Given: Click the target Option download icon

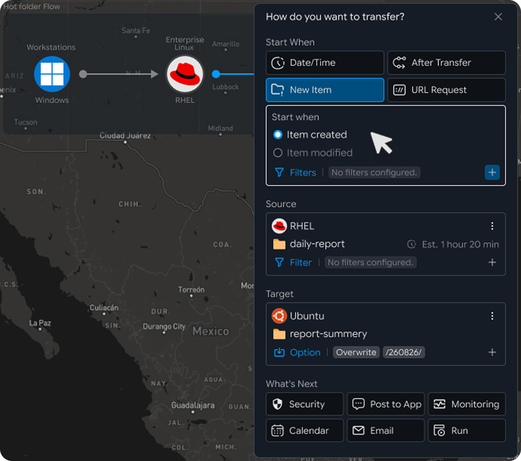Looking at the screenshot, I should pos(279,352).
